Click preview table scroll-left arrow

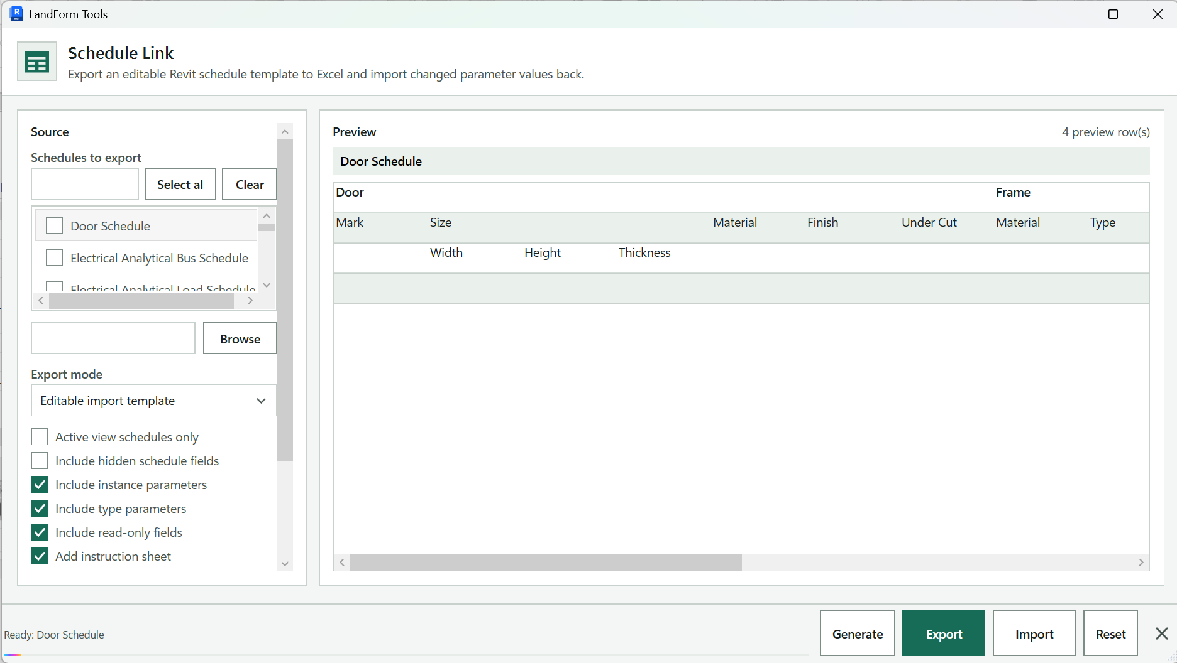pos(342,563)
